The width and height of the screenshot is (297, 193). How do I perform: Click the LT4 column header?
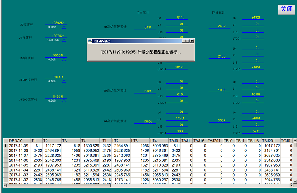click(x=159, y=141)
